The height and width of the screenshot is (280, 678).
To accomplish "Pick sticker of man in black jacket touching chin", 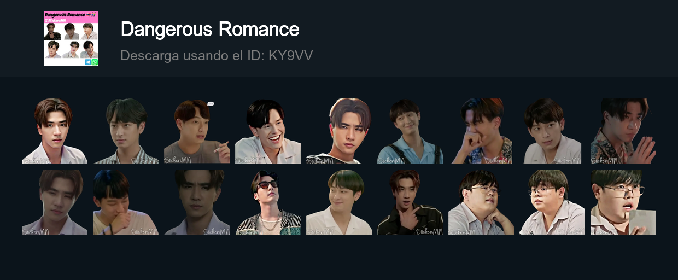I will 410,202.
